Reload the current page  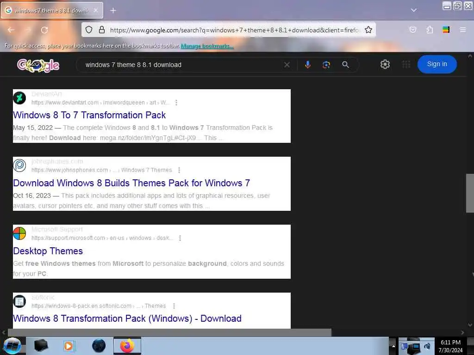pyautogui.click(x=44, y=30)
